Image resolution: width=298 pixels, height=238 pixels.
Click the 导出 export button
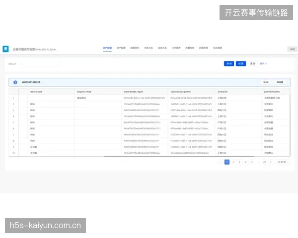point(266,82)
